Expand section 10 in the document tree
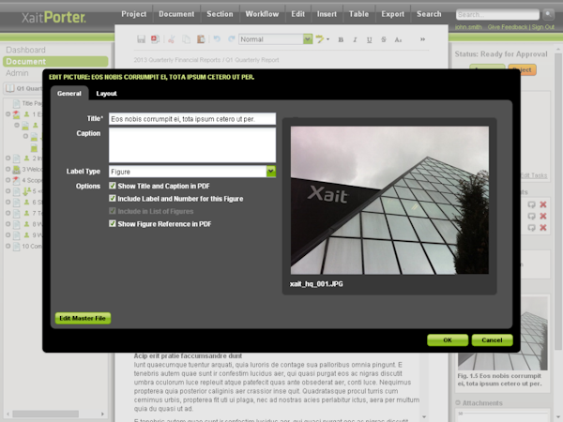Screen dimensions: 563x422 click(x=8, y=246)
